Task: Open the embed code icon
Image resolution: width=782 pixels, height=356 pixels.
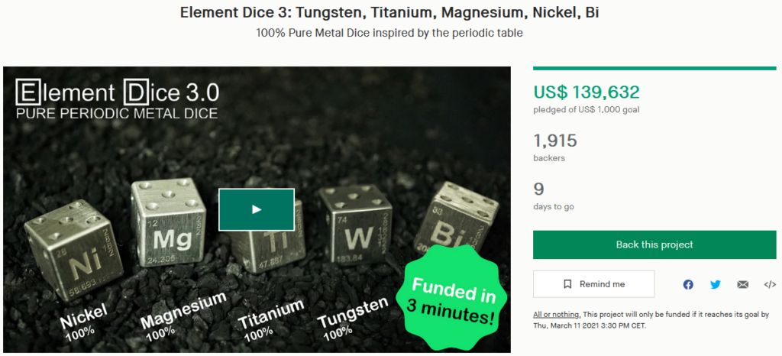Action: (x=770, y=285)
